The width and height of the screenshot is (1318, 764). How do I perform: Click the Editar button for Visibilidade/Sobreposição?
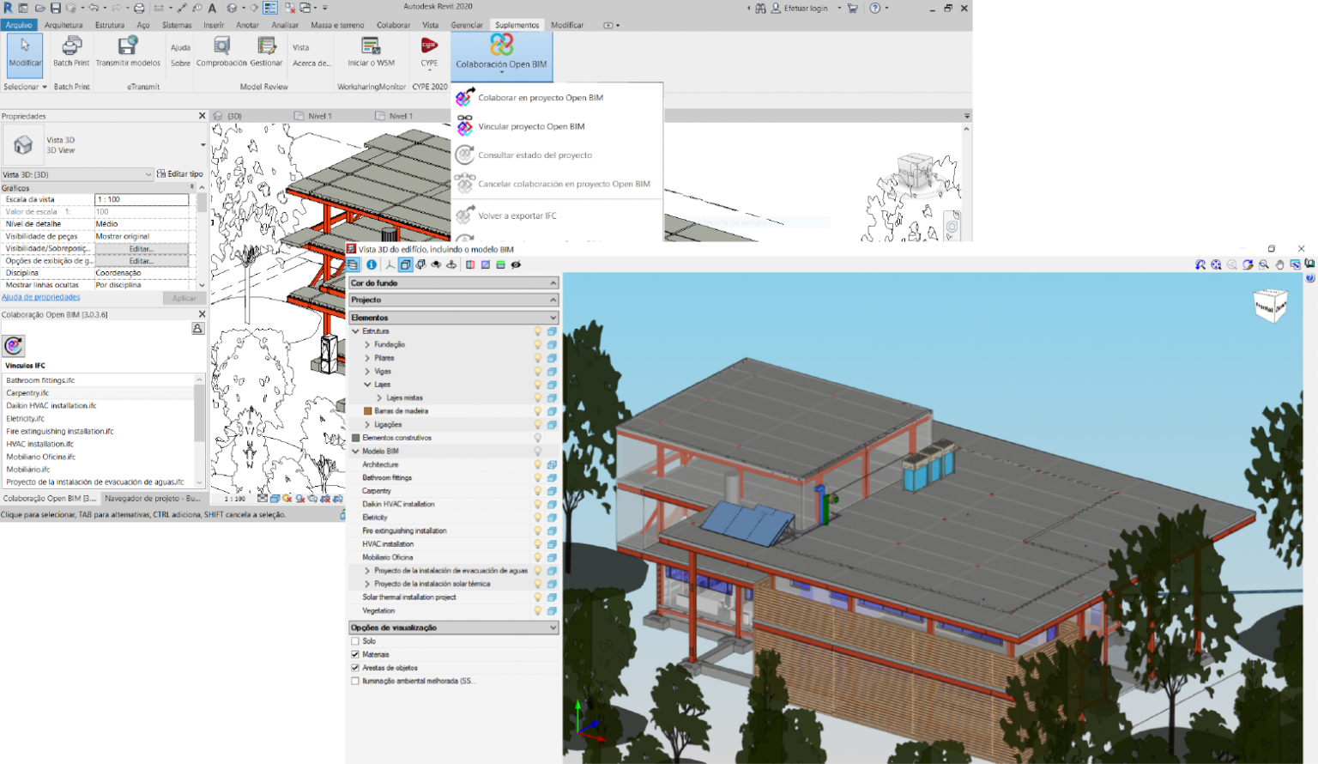pos(142,248)
